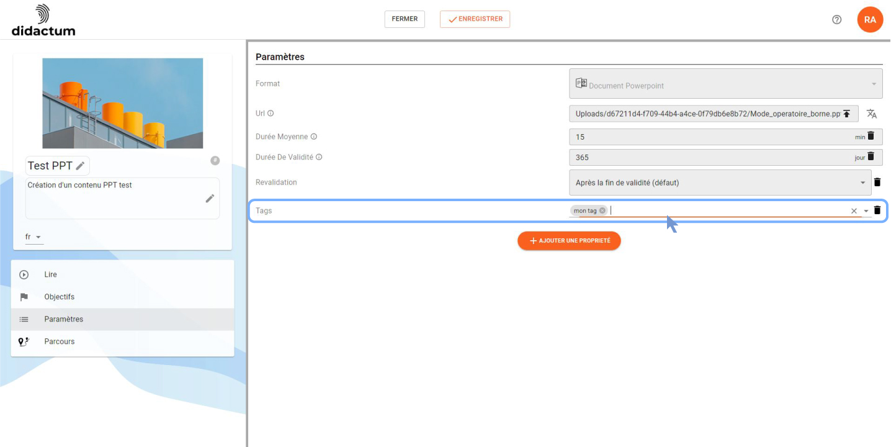Open the Objectifs menu item
The width and height of the screenshot is (891, 447).
pyautogui.click(x=122, y=297)
